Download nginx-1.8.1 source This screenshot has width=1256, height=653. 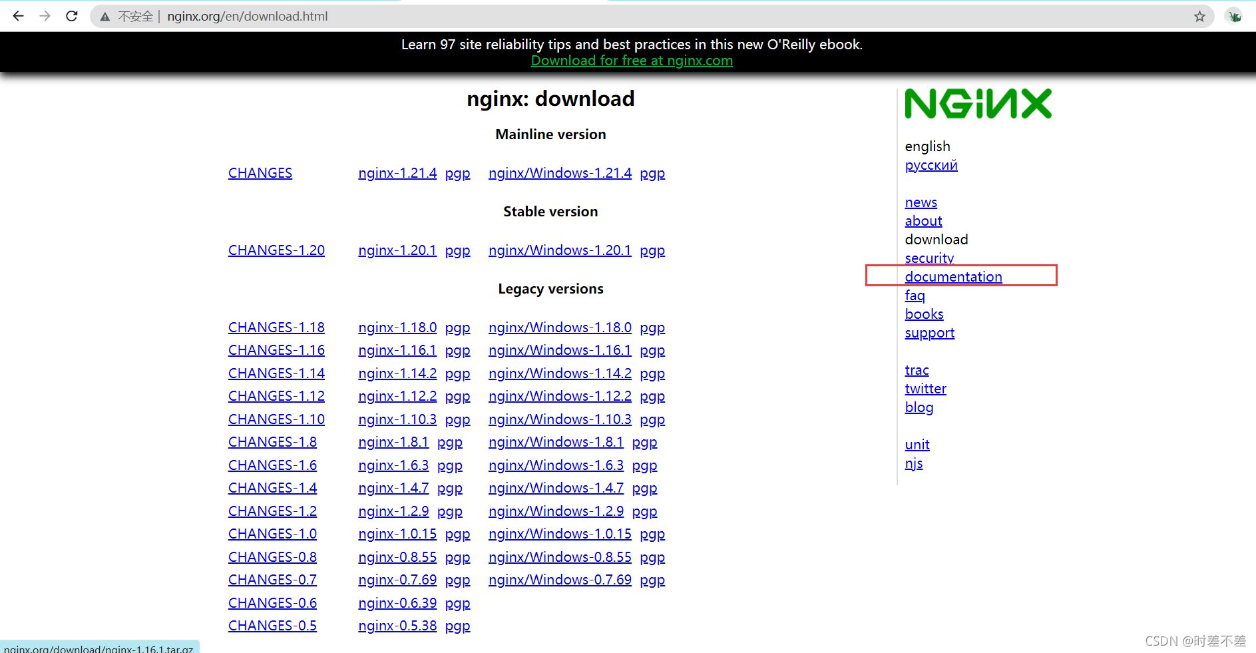point(393,442)
